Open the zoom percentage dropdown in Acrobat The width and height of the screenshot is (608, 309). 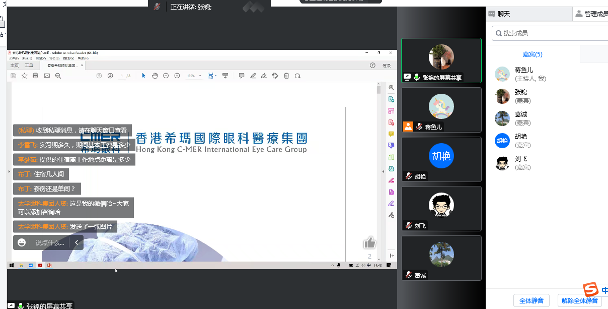[200, 76]
